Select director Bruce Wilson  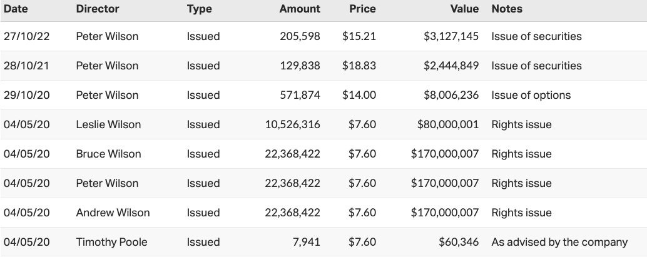108,154
